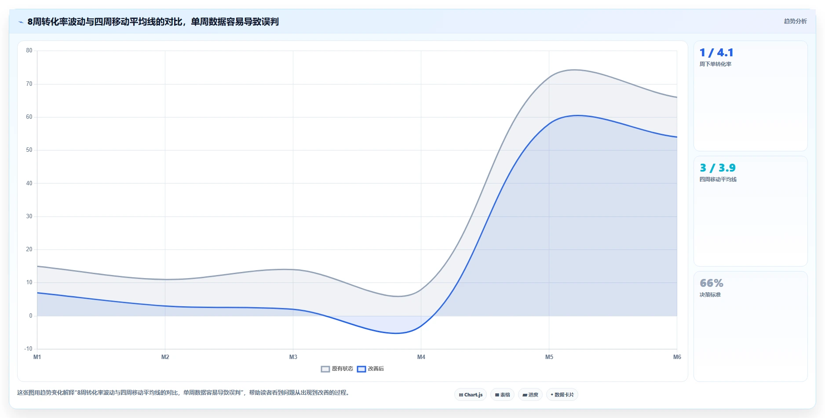Open the 数据卡片 chip
This screenshot has height=418, width=825.
pyautogui.click(x=562, y=395)
